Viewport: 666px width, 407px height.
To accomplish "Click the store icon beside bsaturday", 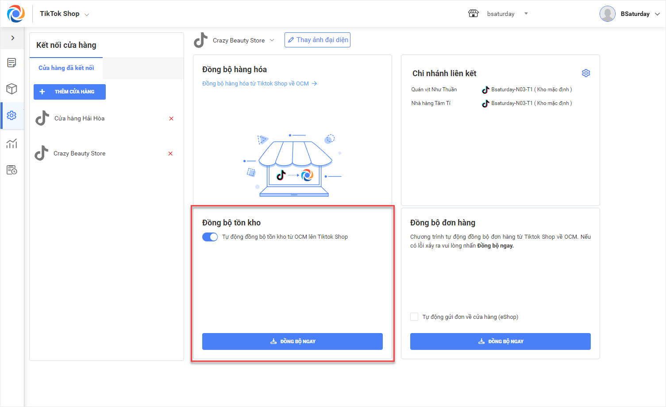I will pyautogui.click(x=473, y=14).
